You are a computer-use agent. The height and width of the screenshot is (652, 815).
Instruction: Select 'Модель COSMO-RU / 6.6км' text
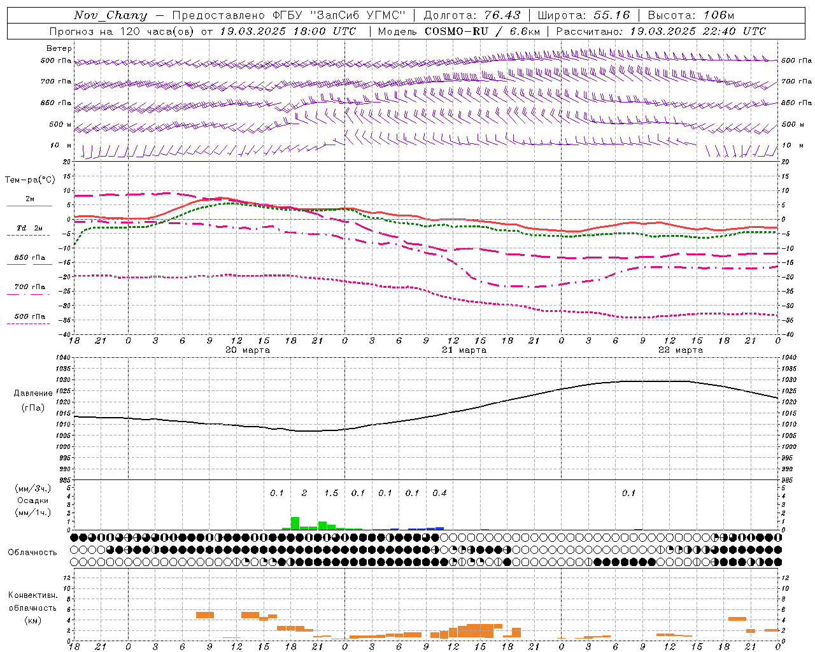point(458,31)
